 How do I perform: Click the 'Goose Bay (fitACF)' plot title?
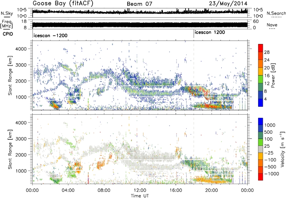63,4
